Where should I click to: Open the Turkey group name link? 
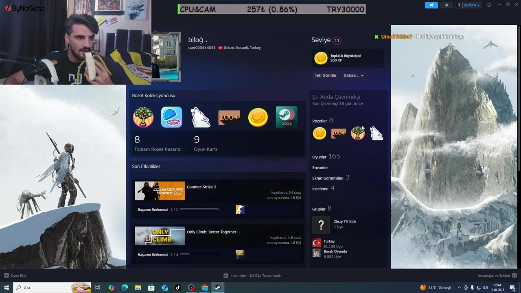(329, 241)
